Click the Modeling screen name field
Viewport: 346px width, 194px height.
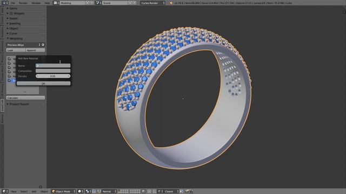72,3
